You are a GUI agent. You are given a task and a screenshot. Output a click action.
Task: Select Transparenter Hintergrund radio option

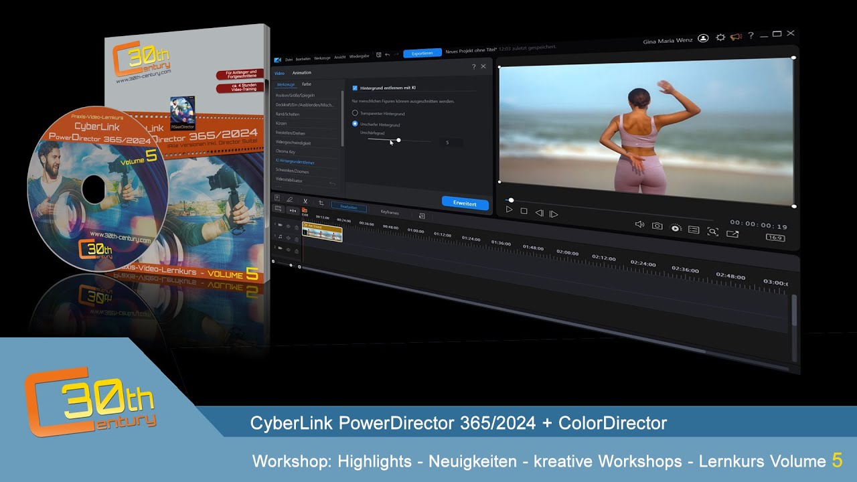tap(355, 113)
